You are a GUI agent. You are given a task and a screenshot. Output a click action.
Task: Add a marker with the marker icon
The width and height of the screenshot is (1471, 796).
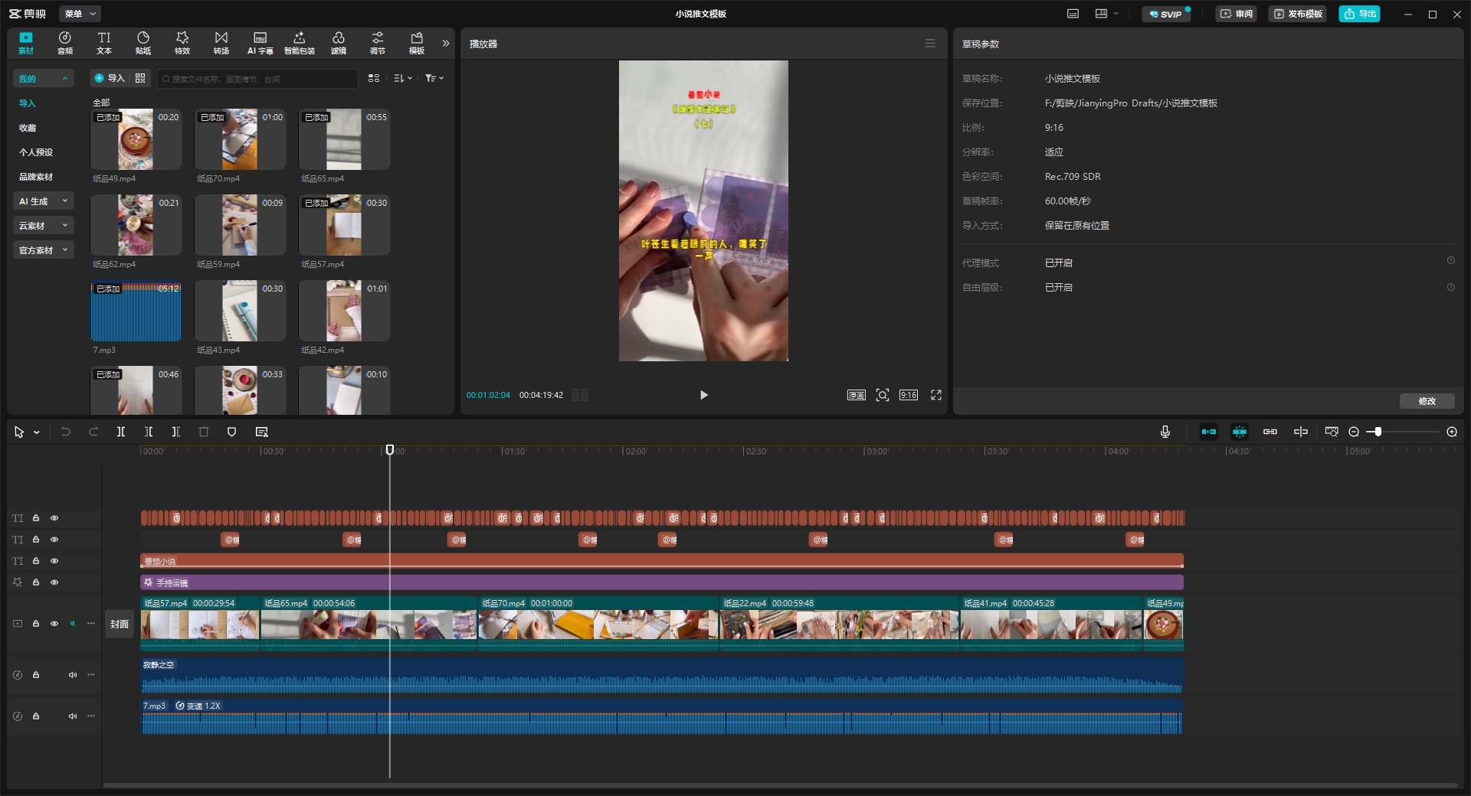pos(231,432)
